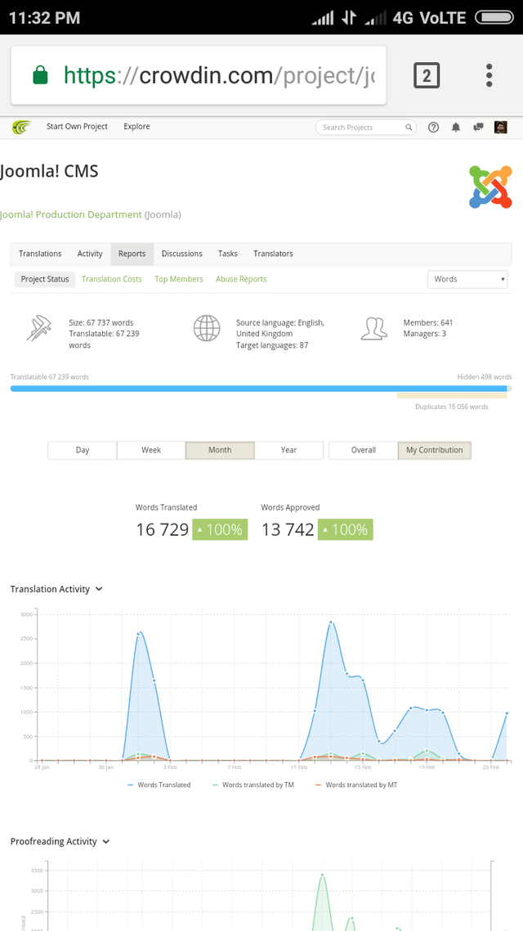Image resolution: width=523 pixels, height=931 pixels.
Task: Click the Members: 641 text
Action: [428, 323]
